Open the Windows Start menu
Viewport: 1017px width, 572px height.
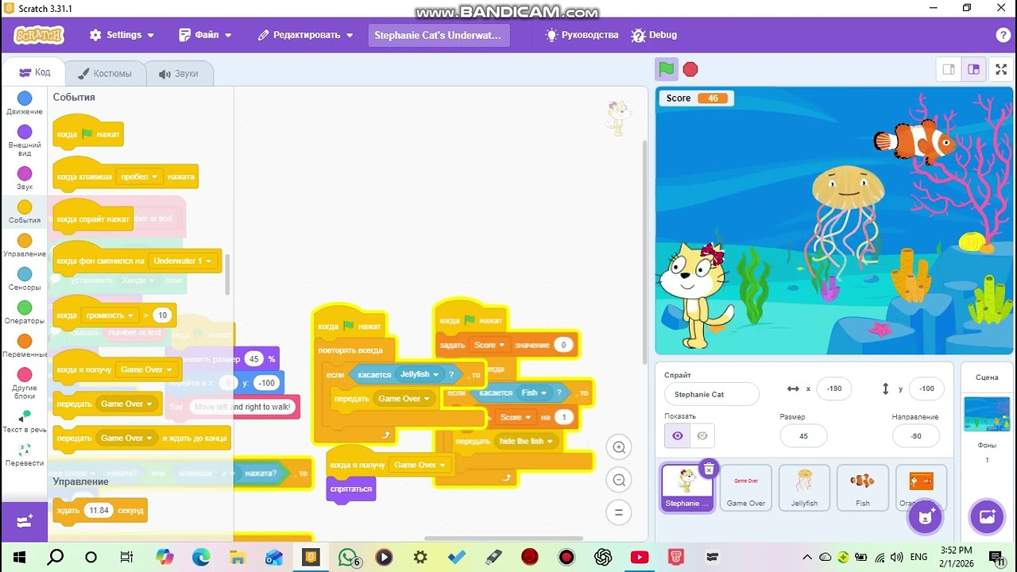[x=19, y=557]
